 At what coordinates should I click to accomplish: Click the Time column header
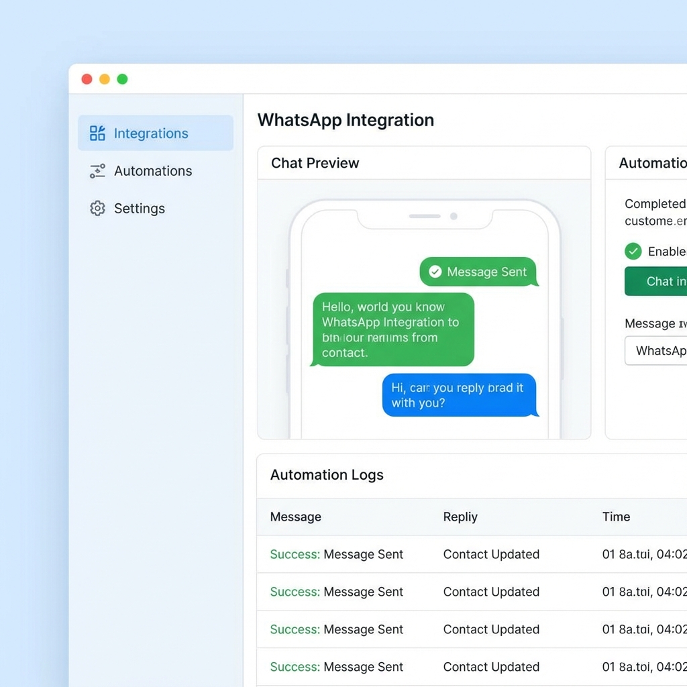(x=616, y=517)
